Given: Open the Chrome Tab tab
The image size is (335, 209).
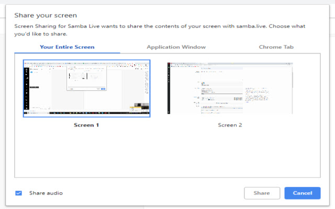Looking at the screenshot, I should [x=276, y=47].
